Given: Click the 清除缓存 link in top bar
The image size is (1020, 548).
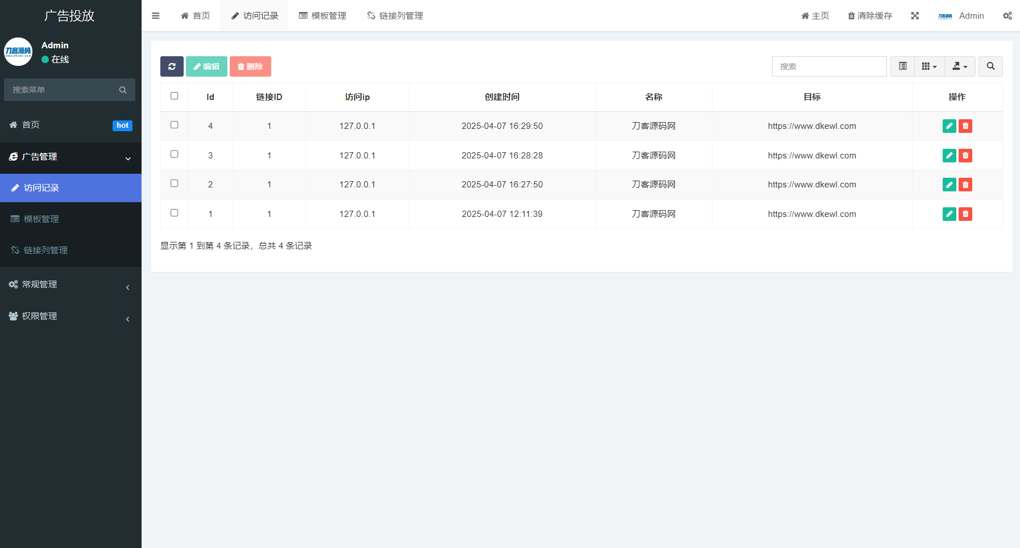Looking at the screenshot, I should pos(869,15).
